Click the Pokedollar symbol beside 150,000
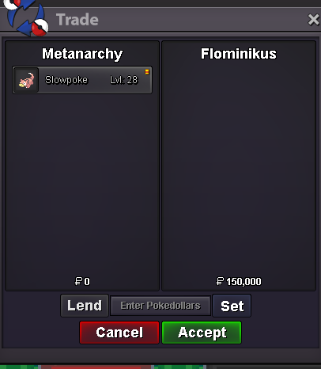The width and height of the screenshot is (321, 369). [220, 281]
